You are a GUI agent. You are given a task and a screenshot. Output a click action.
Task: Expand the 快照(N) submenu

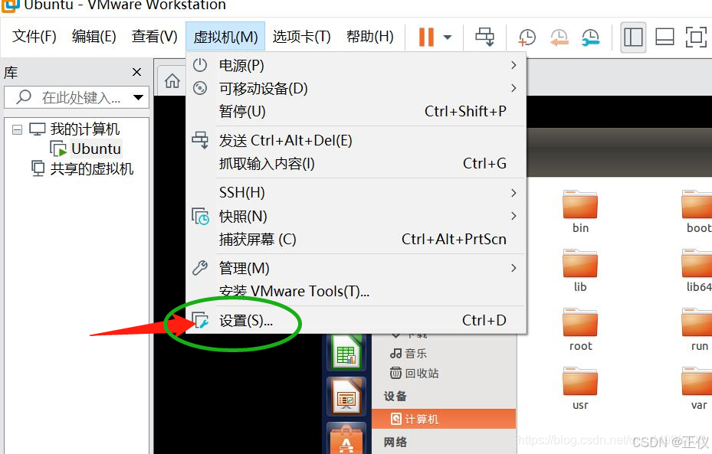pyautogui.click(x=356, y=217)
